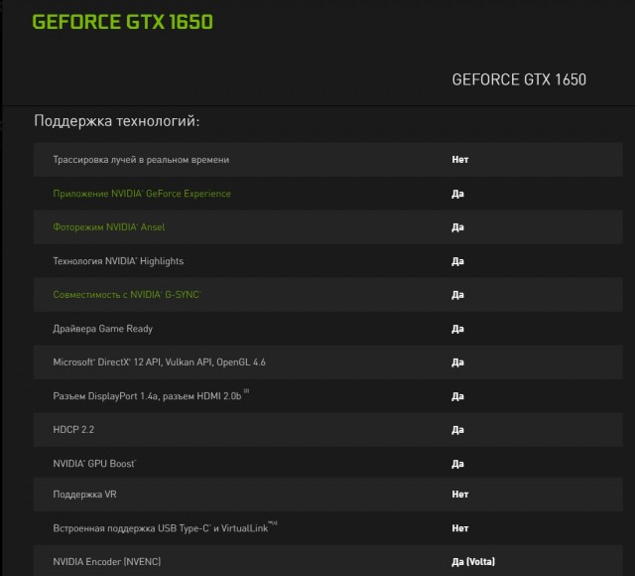Select the Microsoft DirectX 12 API row label
The width and height of the screenshot is (635, 576).
tap(159, 362)
